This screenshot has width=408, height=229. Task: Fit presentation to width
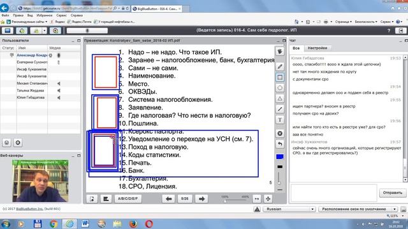point(256,199)
